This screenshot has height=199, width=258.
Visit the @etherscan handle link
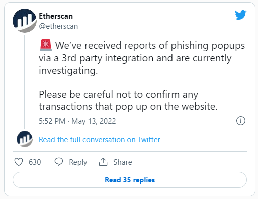58,26
